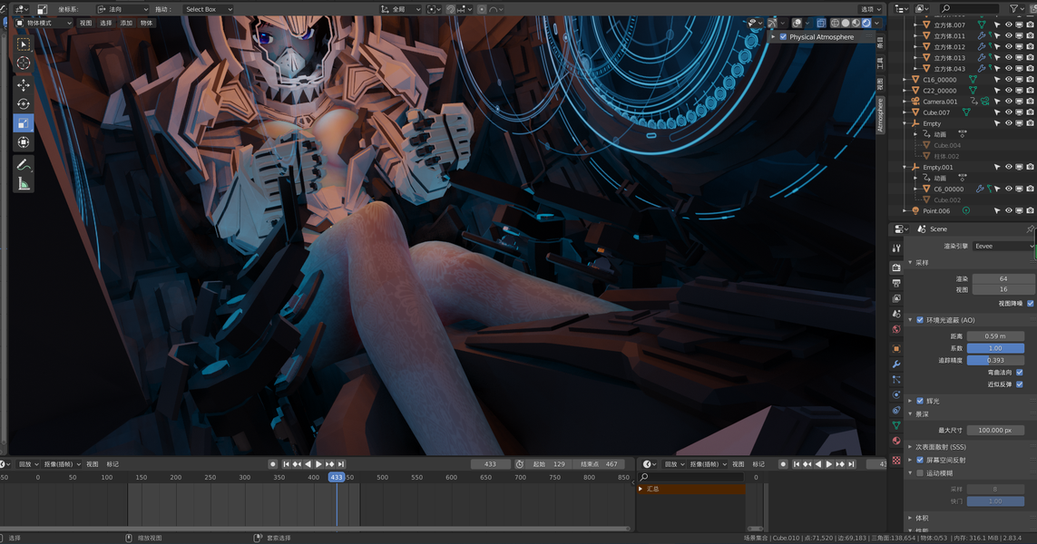The height and width of the screenshot is (544, 1037).
Task: Select Cube.007 in the outliner
Action: coord(935,112)
